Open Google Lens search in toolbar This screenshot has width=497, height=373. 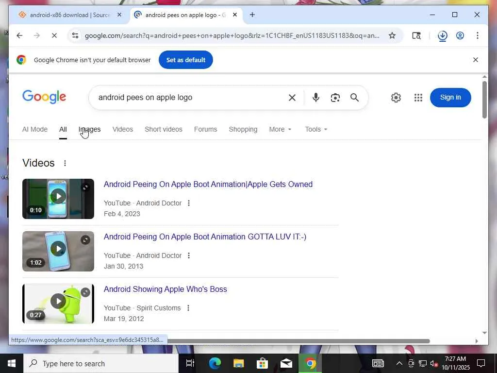(416, 35)
